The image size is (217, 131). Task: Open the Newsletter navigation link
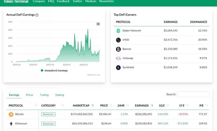[106, 1]
